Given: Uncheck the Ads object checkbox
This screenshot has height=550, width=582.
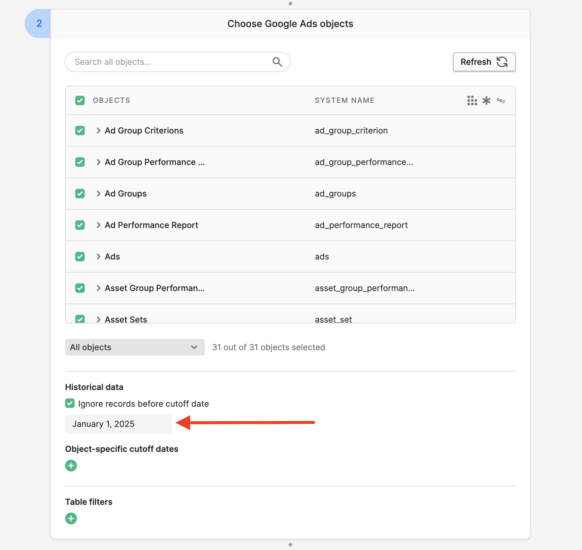Looking at the screenshot, I should [80, 257].
